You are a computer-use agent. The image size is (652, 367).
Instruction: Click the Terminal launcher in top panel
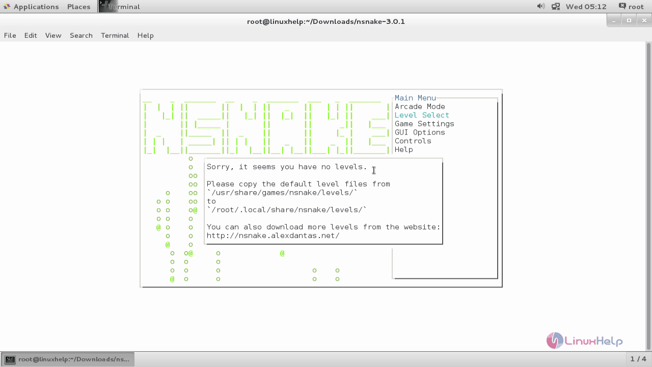[x=120, y=7]
